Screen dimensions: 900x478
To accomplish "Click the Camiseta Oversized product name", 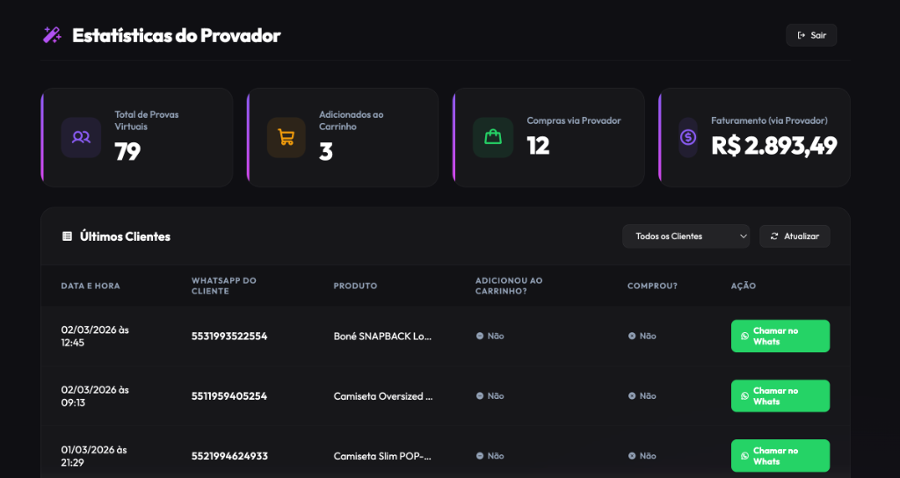I will tap(383, 395).
